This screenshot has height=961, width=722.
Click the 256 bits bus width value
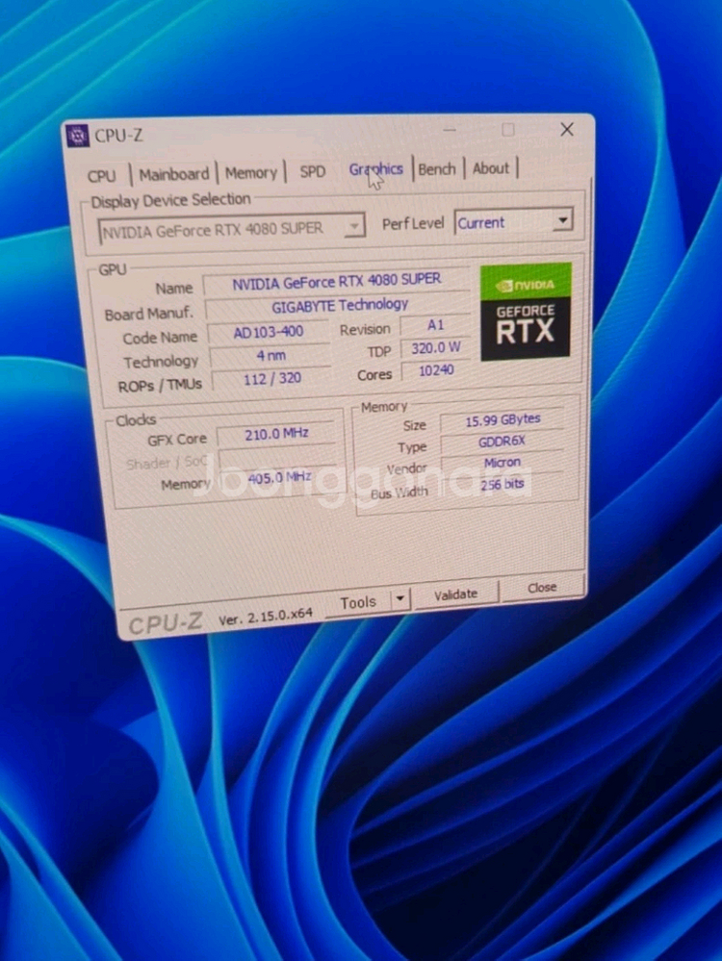503,484
